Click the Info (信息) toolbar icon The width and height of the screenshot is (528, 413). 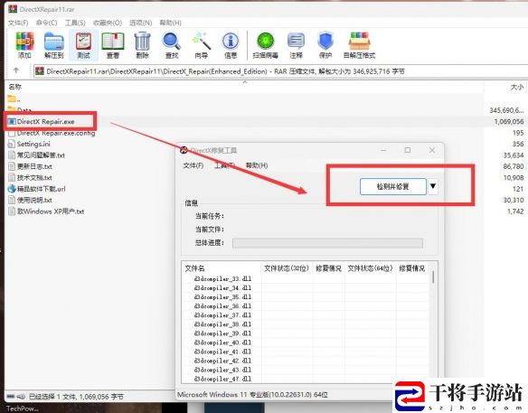[x=231, y=45]
